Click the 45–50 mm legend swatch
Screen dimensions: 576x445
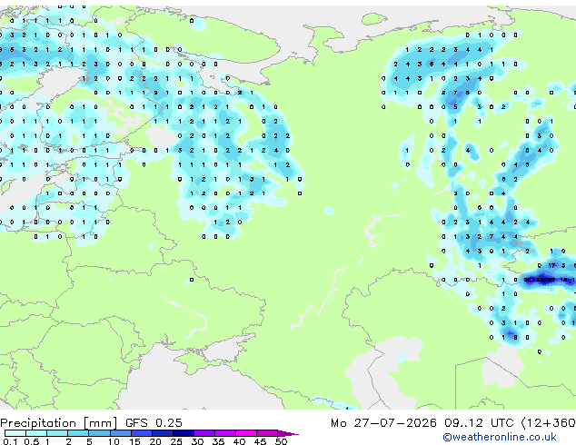[x=267, y=433]
